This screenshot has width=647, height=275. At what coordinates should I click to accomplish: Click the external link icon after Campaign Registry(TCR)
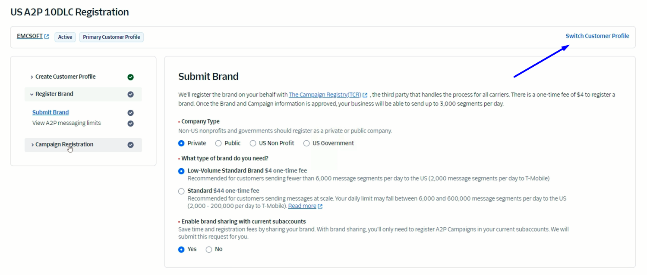click(365, 95)
